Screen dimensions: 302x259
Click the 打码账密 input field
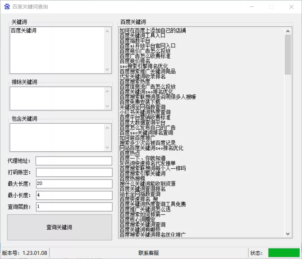pos(74,172)
